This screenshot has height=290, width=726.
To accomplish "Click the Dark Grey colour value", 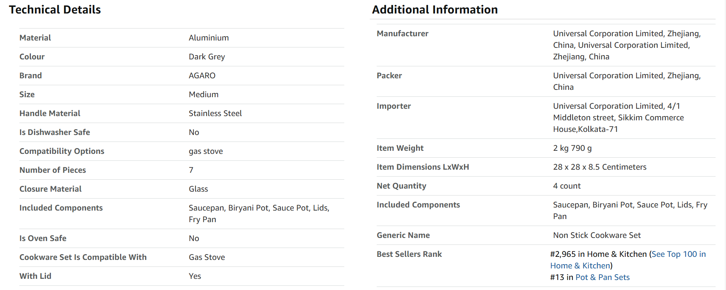I will [x=207, y=57].
